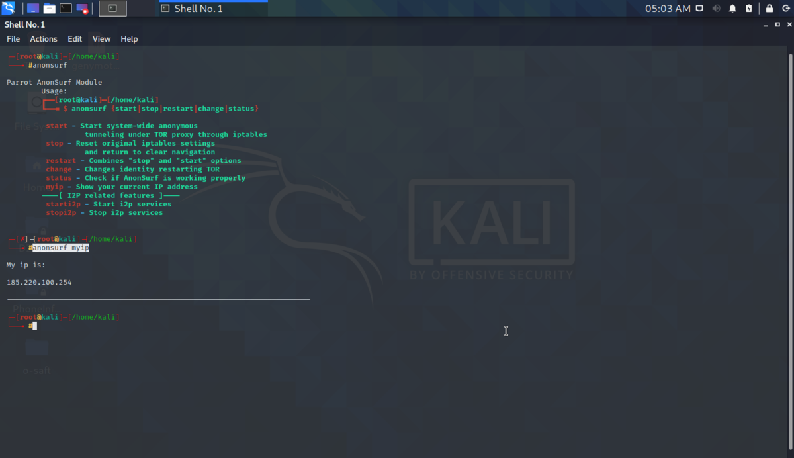Click the 'Combines "stop" and "start" options' line

click(165, 161)
